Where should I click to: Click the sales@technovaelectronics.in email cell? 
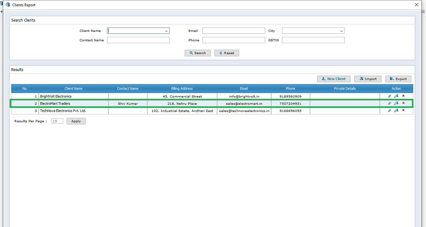pos(244,111)
